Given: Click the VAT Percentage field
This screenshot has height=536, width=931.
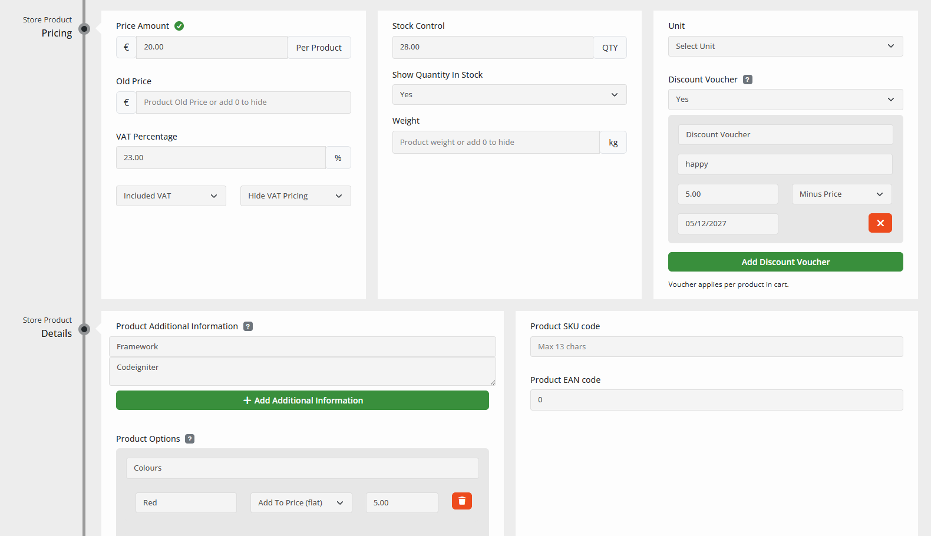Looking at the screenshot, I should coord(221,158).
